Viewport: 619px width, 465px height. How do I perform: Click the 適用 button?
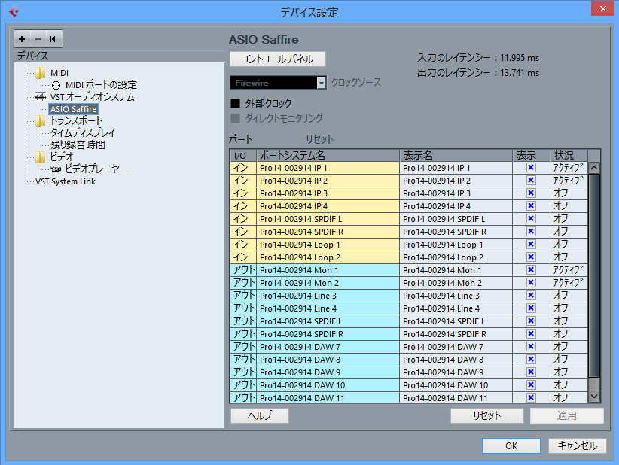pos(567,415)
